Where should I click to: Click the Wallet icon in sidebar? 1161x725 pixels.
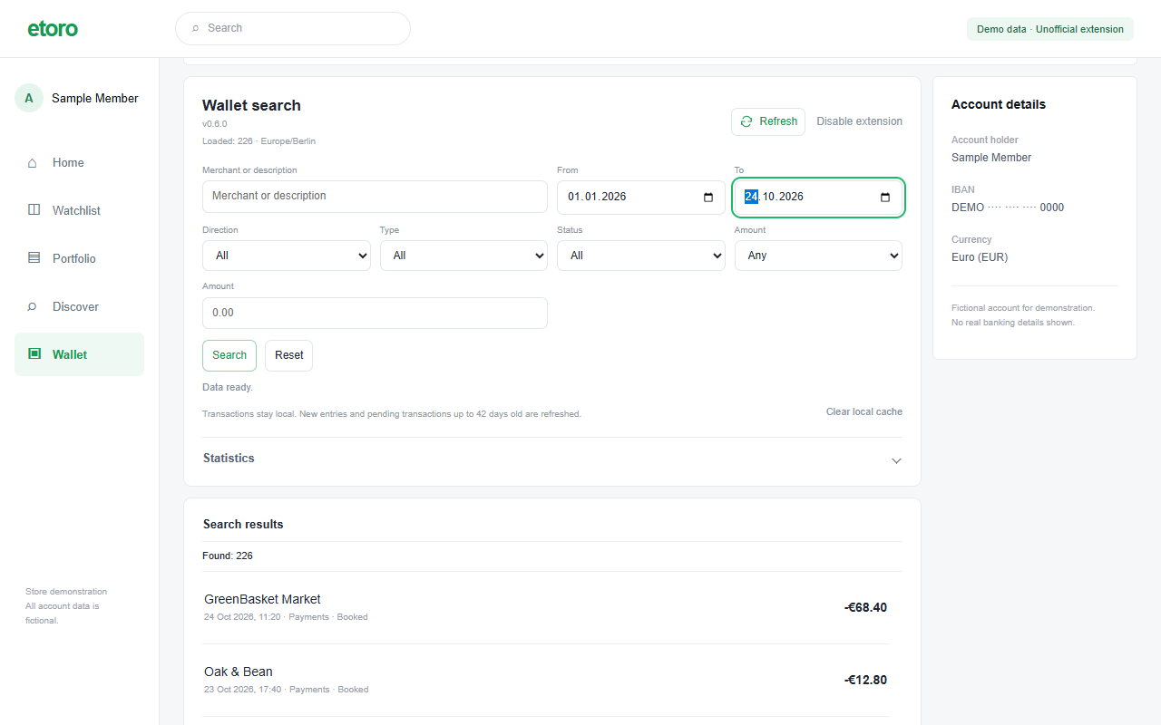pyautogui.click(x=34, y=354)
